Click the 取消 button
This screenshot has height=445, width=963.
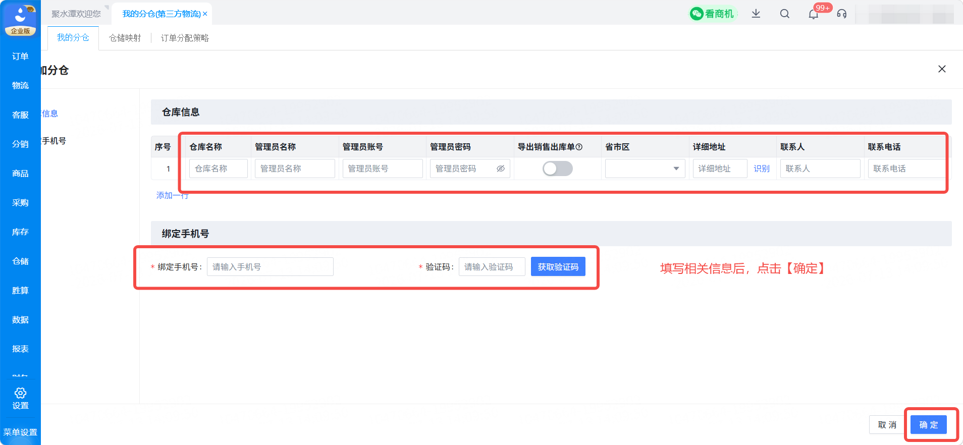pyautogui.click(x=887, y=425)
